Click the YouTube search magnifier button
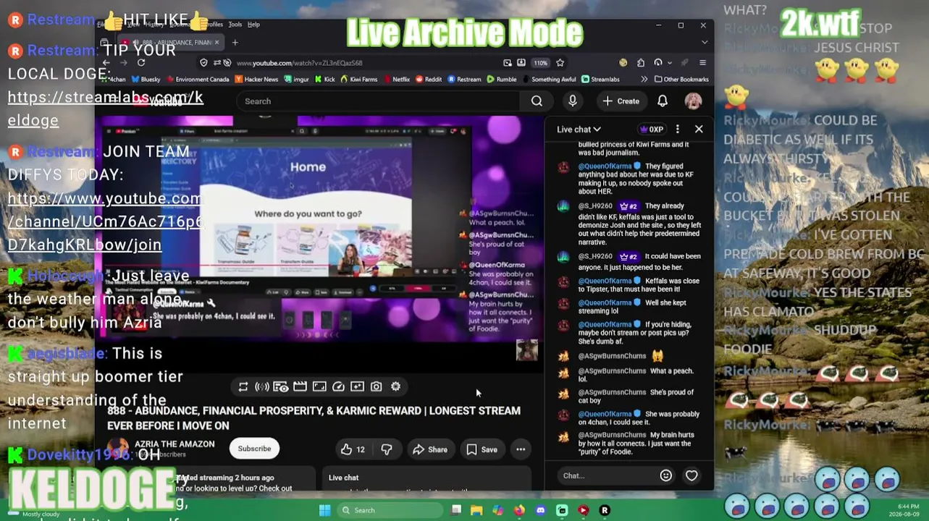The height and width of the screenshot is (521, 929). (537, 101)
